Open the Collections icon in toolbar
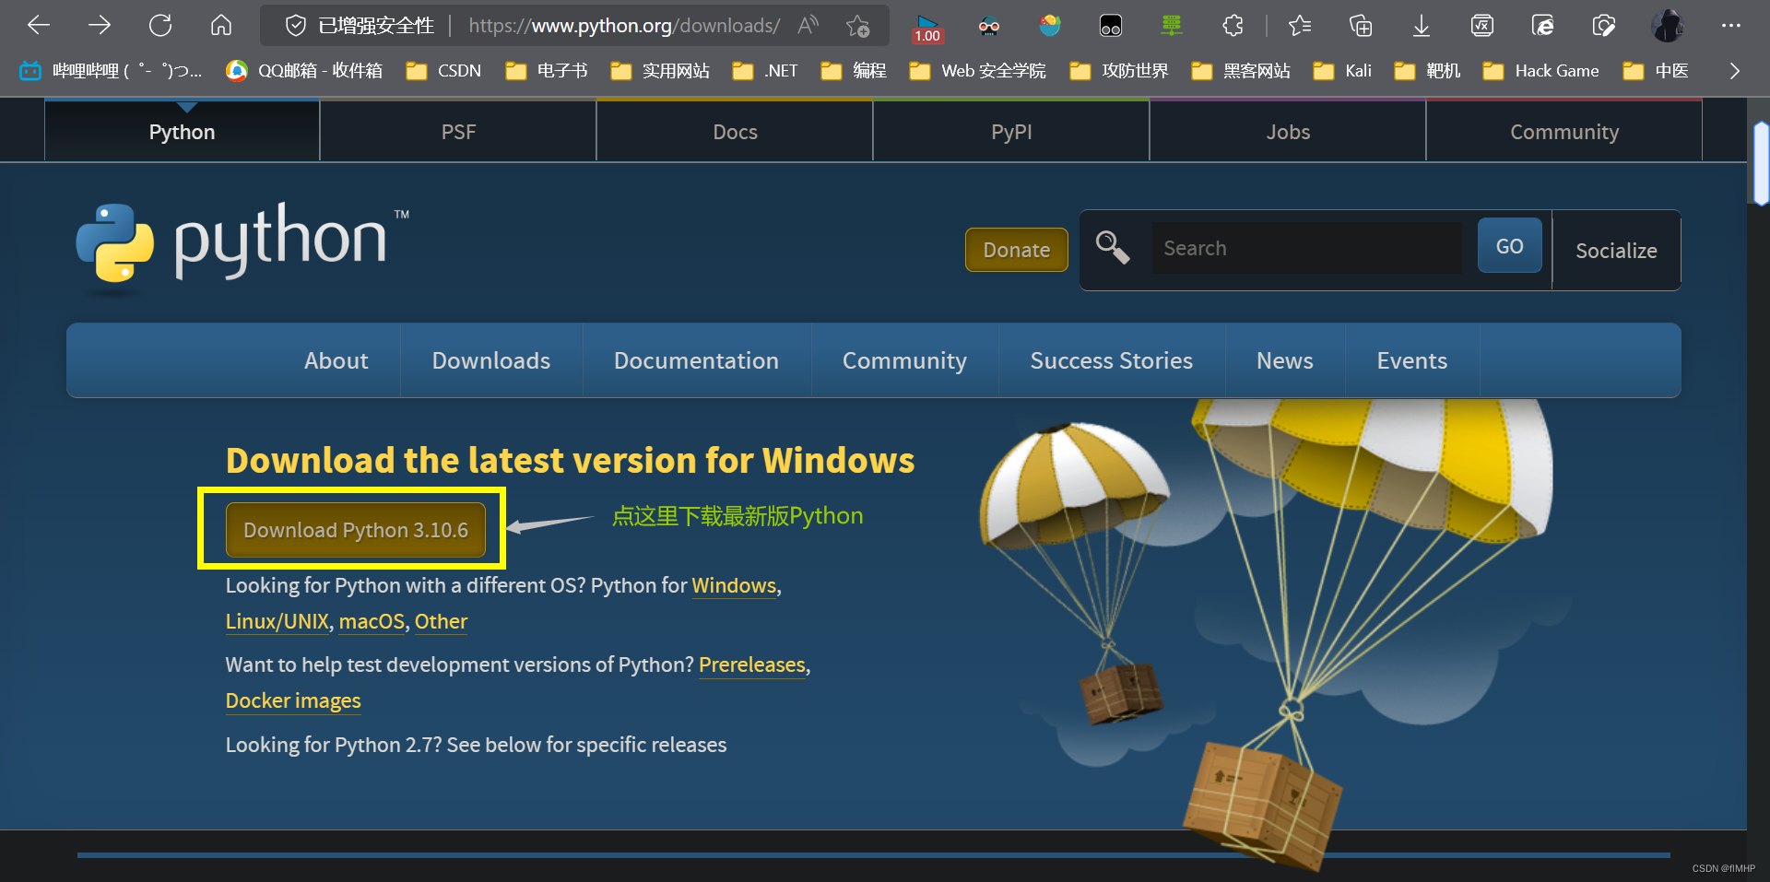Screen dimensions: 1770x882 coord(1361,26)
